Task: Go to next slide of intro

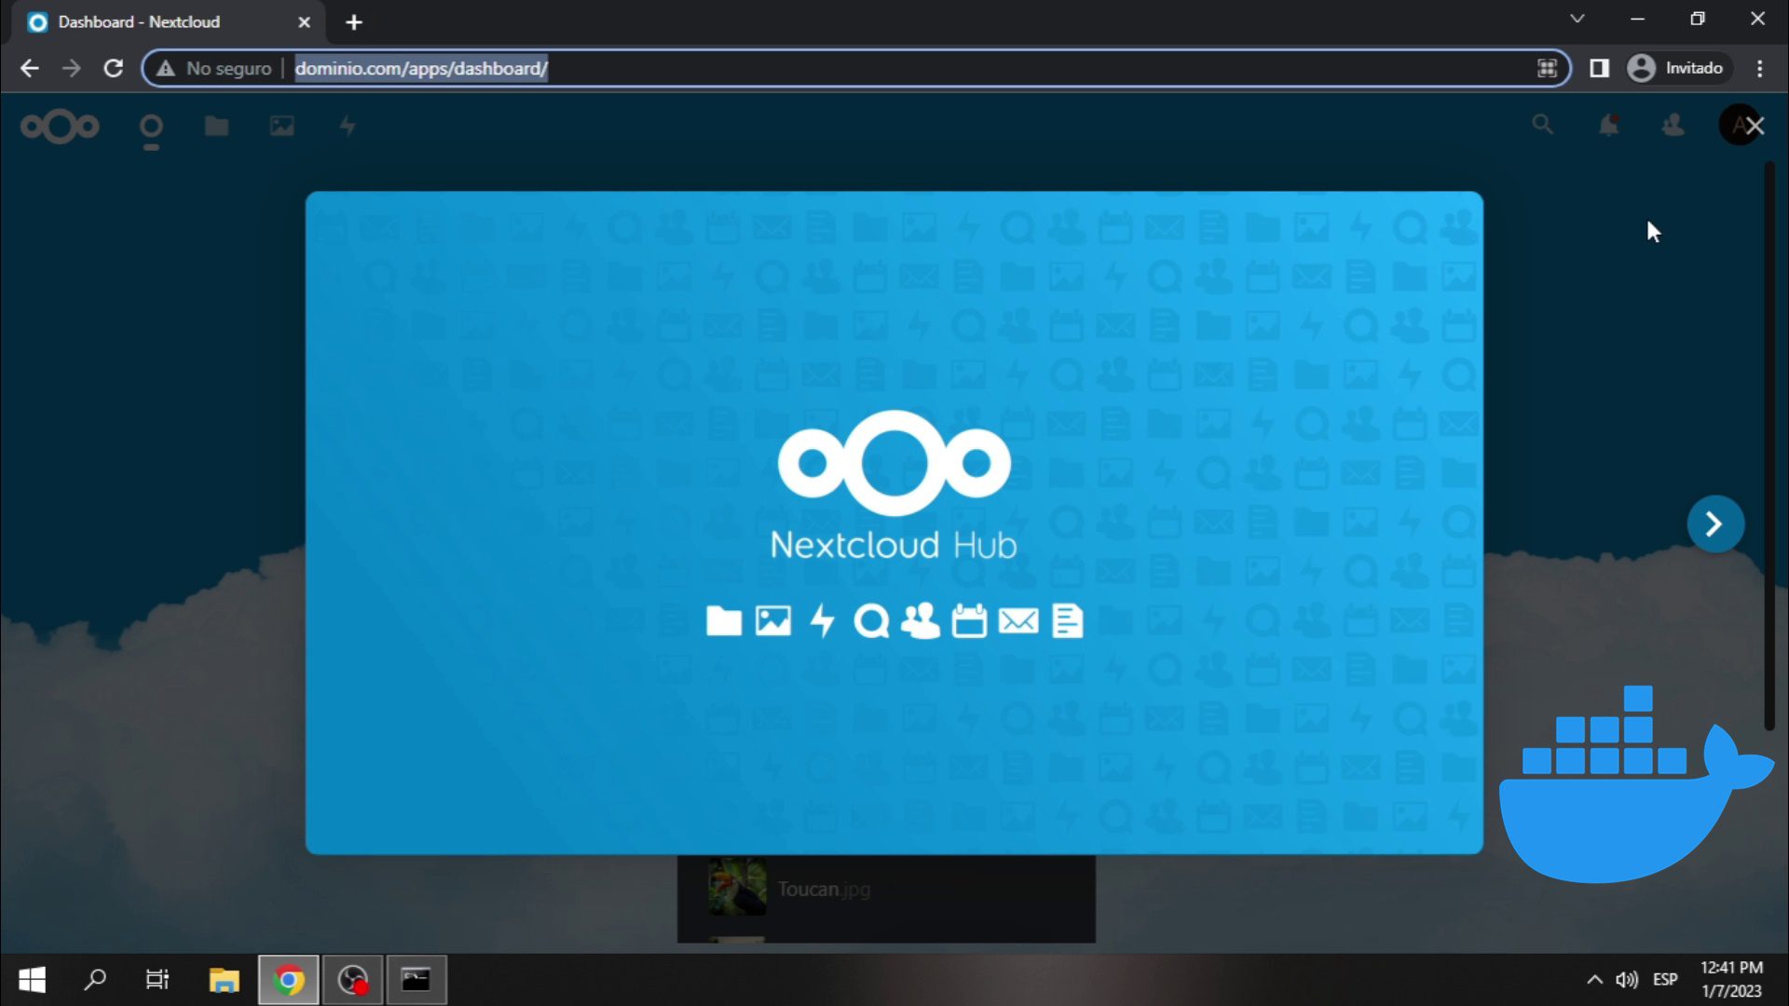Action: 1714,524
